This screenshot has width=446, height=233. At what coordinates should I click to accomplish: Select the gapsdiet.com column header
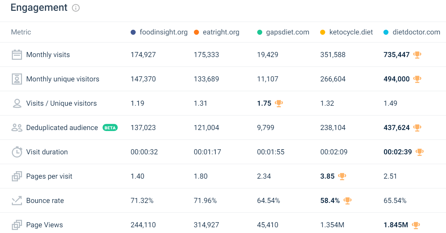tap(288, 32)
